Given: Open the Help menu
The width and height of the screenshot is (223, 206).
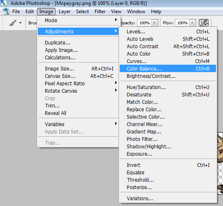Looking at the screenshot, I should pyautogui.click(x=156, y=12).
